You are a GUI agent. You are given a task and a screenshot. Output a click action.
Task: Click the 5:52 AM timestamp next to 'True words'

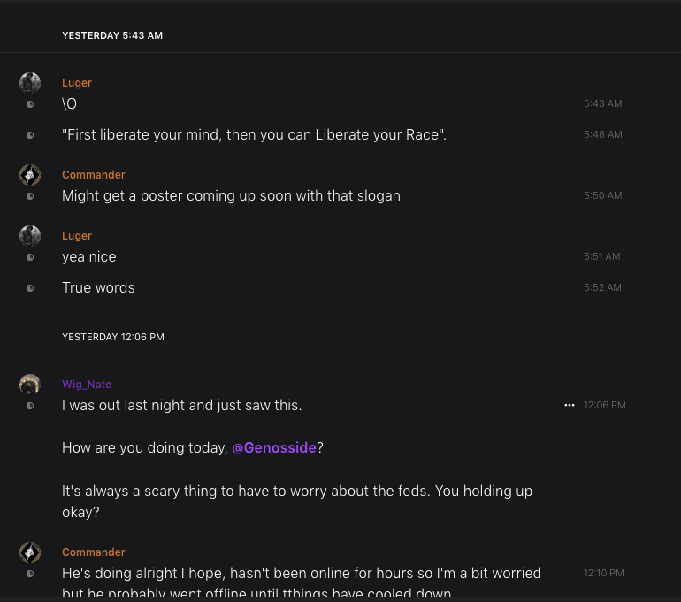tap(602, 288)
